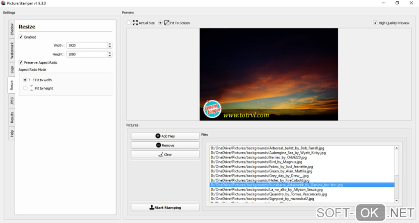This screenshot has width=419, height=223.
Task: Select the Fit to width radio button
Action: click(25, 80)
